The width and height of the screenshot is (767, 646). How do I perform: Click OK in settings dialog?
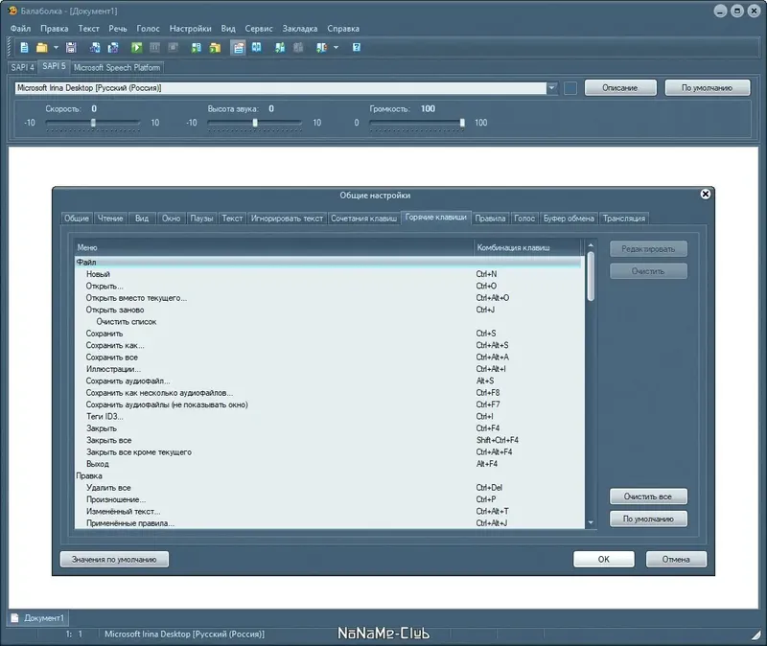(x=604, y=559)
